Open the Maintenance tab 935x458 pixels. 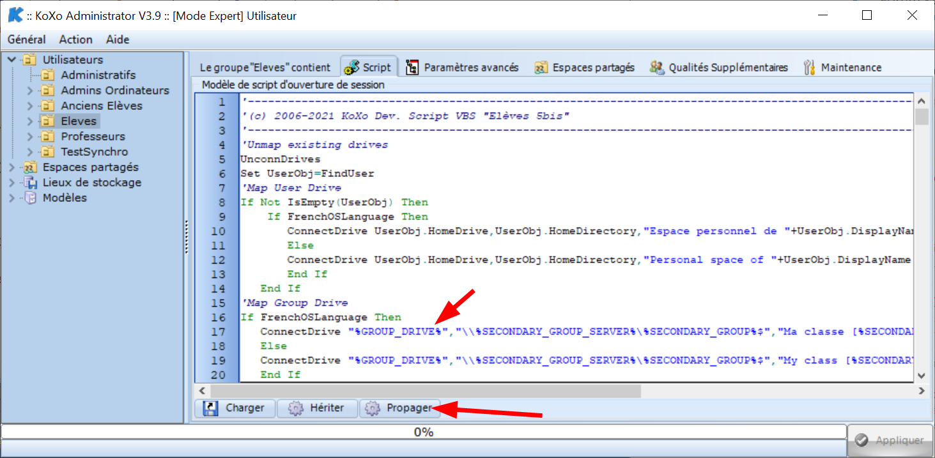842,67
